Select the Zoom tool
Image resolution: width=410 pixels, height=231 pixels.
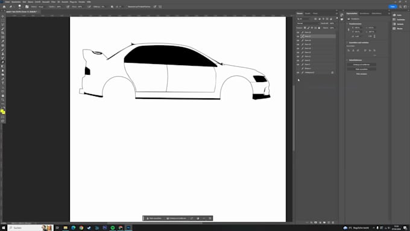click(3, 100)
